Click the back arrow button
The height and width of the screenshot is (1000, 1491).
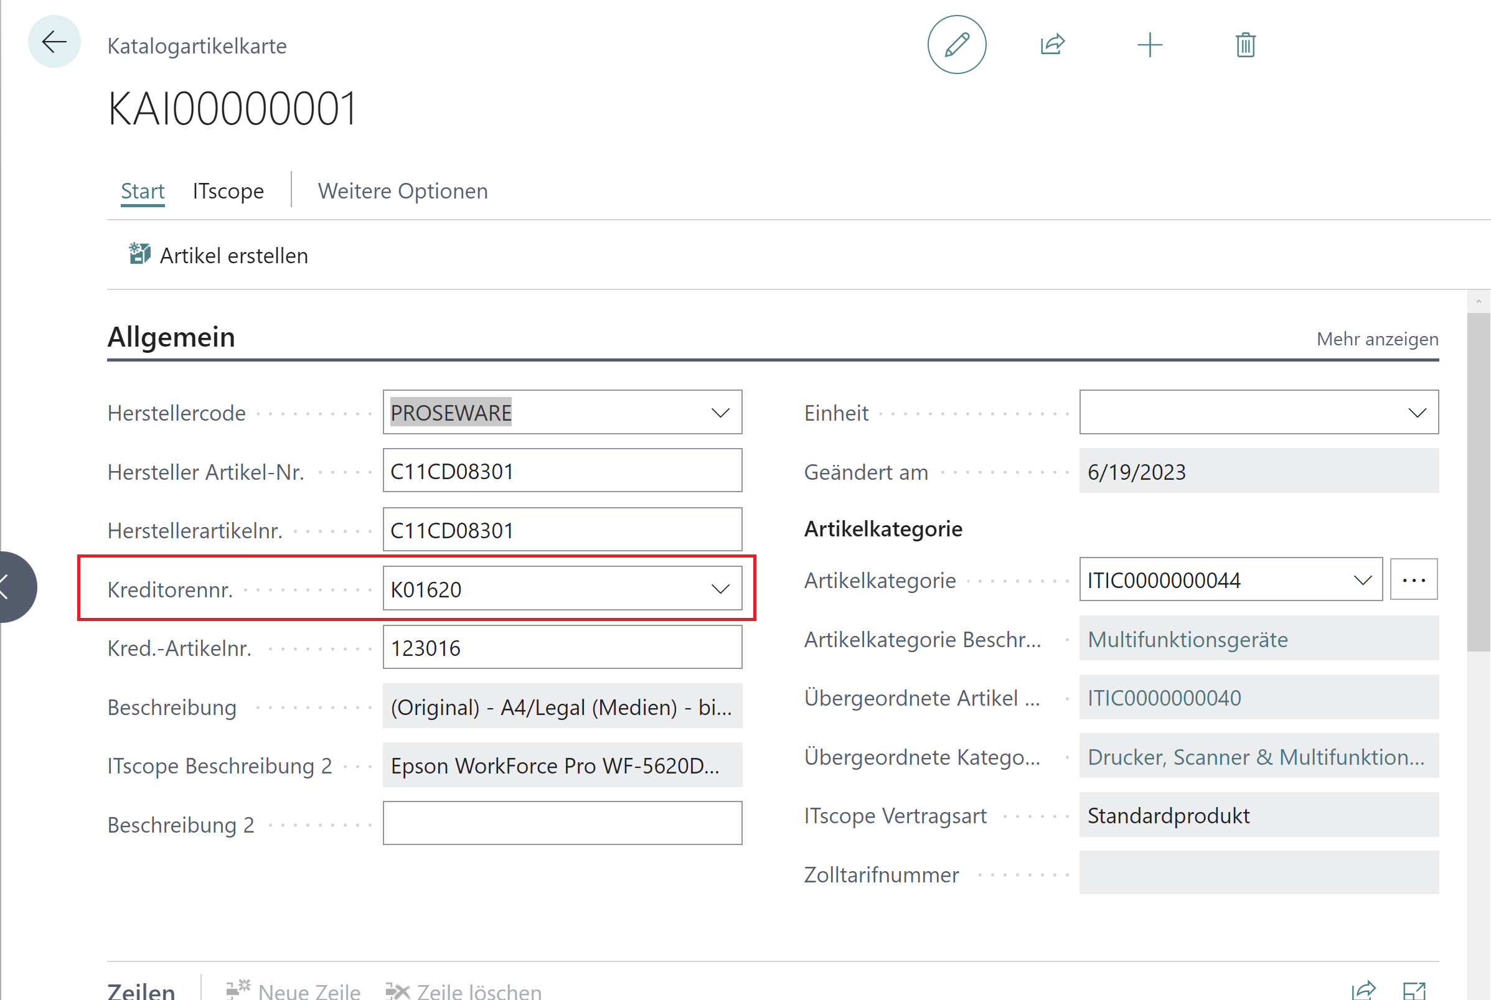[54, 43]
